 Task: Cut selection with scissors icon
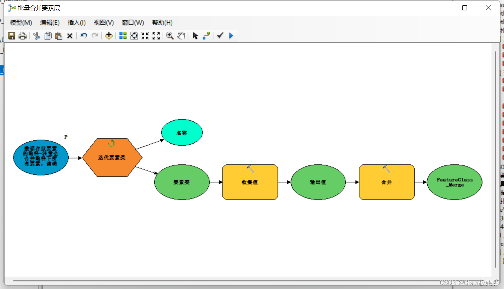point(37,36)
